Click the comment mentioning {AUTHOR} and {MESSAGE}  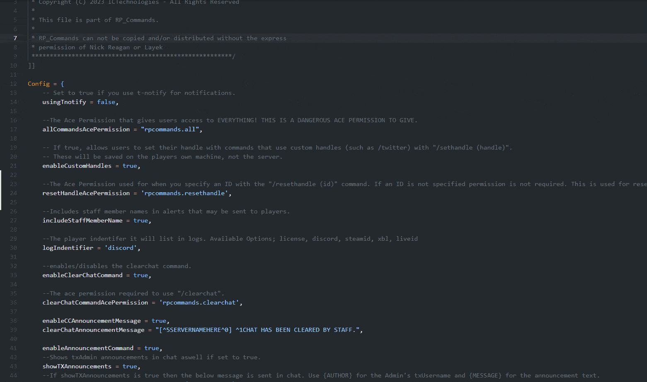[321, 375]
